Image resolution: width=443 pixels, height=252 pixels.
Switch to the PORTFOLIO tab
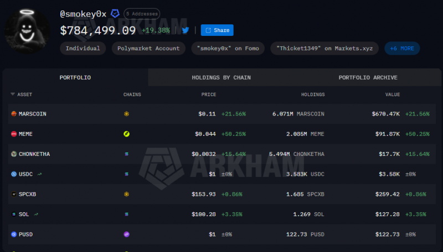pyautogui.click(x=75, y=77)
